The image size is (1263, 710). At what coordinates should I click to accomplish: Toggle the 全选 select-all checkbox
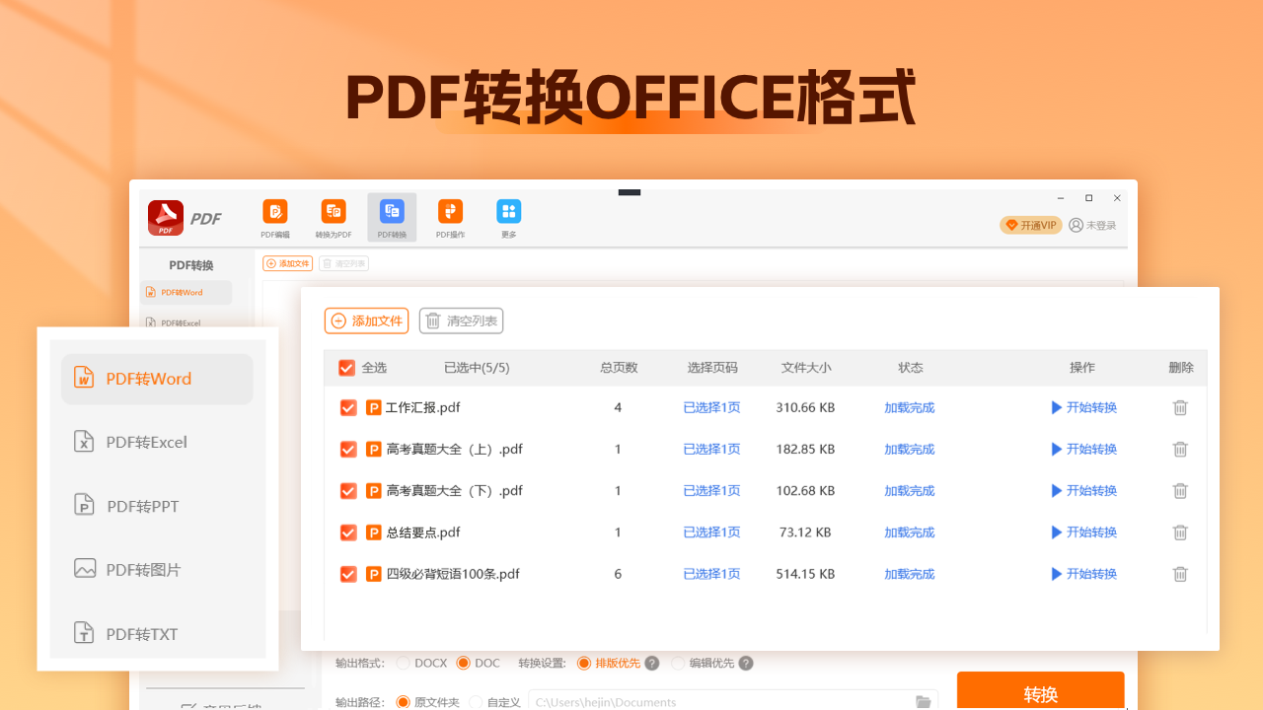[x=347, y=367]
